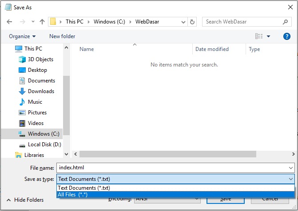This screenshot has width=298, height=211.
Task: Click the up directory arrow
Action: coord(42,22)
